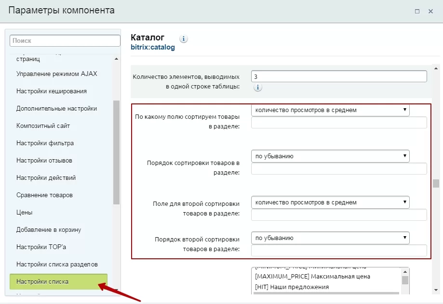Open the Порядок сортировки товаров dropdown
The height and width of the screenshot is (304, 443).
coord(330,156)
